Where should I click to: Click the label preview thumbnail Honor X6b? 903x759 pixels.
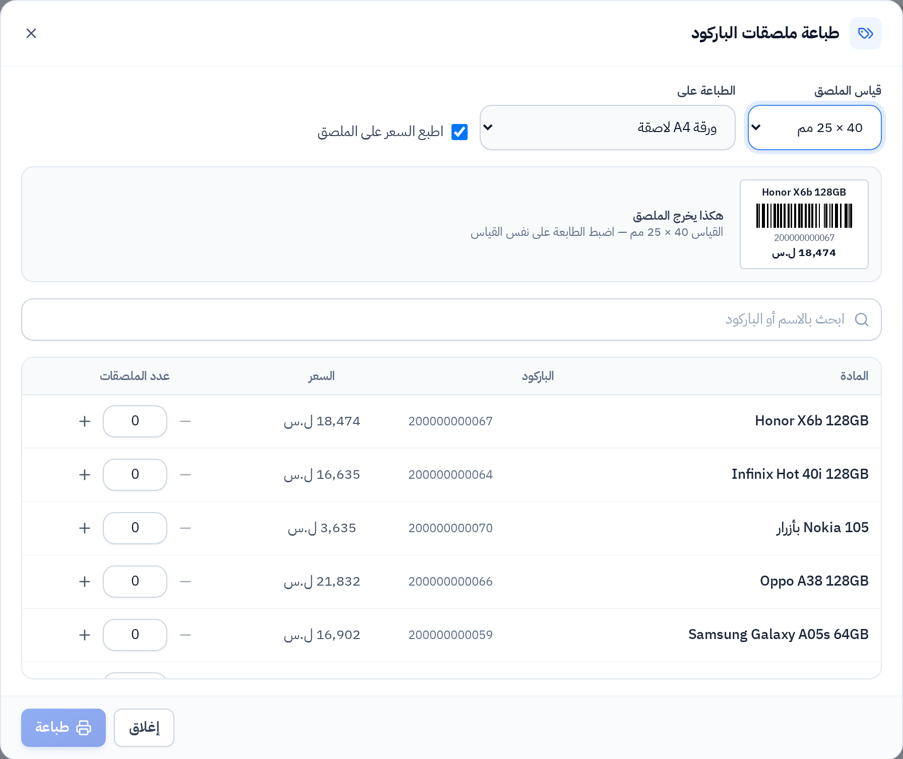click(x=804, y=224)
